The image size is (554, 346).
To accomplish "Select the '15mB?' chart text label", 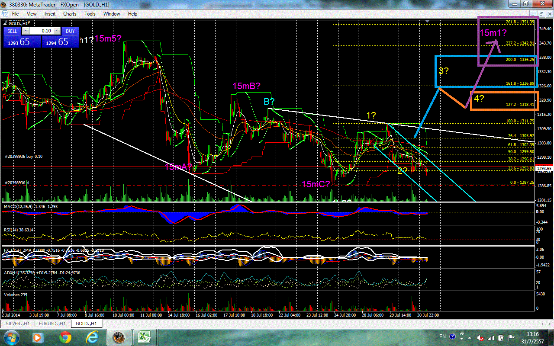I will (x=247, y=86).
